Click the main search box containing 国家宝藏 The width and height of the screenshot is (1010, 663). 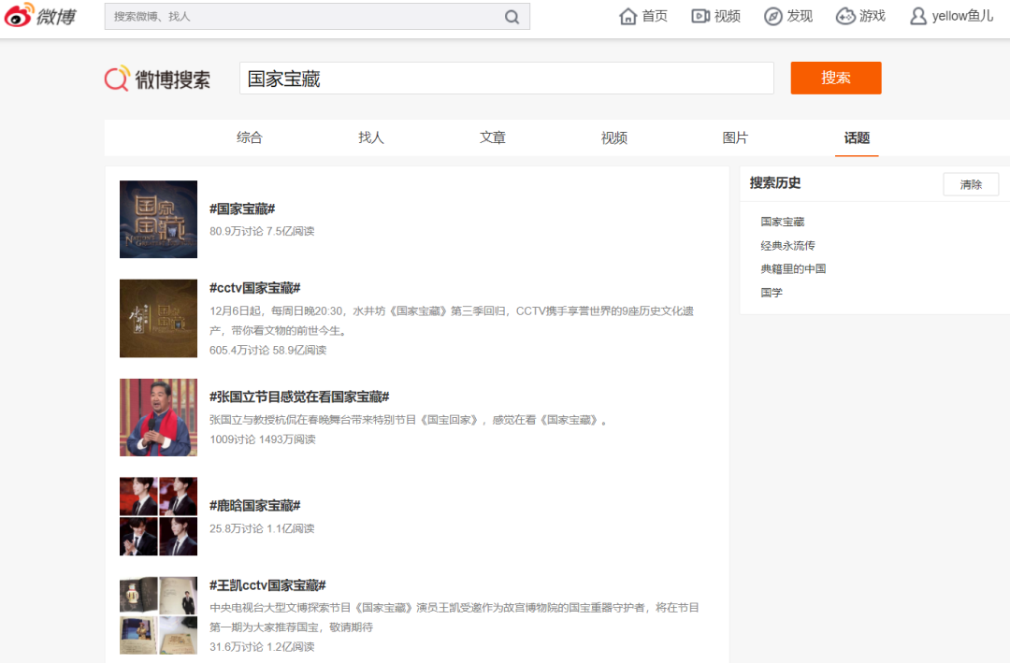point(506,78)
